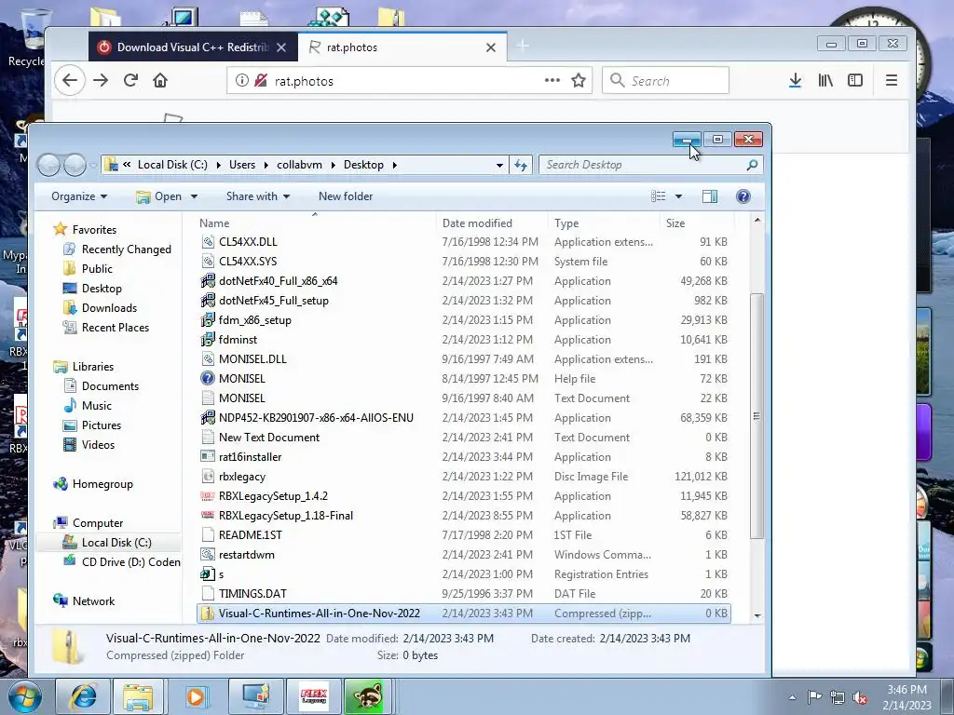Select rat16installer application file
This screenshot has height=715, width=954.
[464, 456]
